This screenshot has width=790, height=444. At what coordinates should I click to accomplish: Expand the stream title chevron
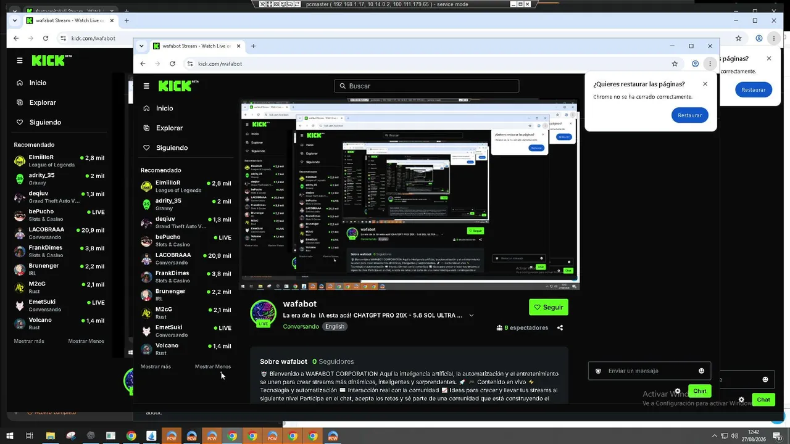pyautogui.click(x=472, y=315)
